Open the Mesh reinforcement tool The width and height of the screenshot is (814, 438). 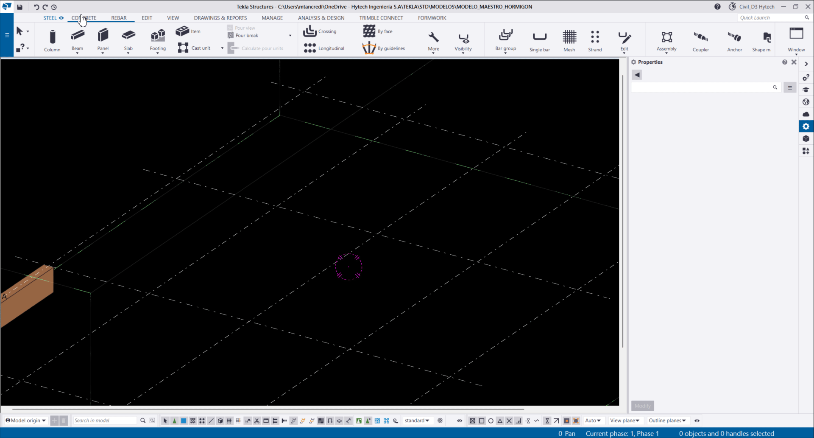pyautogui.click(x=569, y=40)
